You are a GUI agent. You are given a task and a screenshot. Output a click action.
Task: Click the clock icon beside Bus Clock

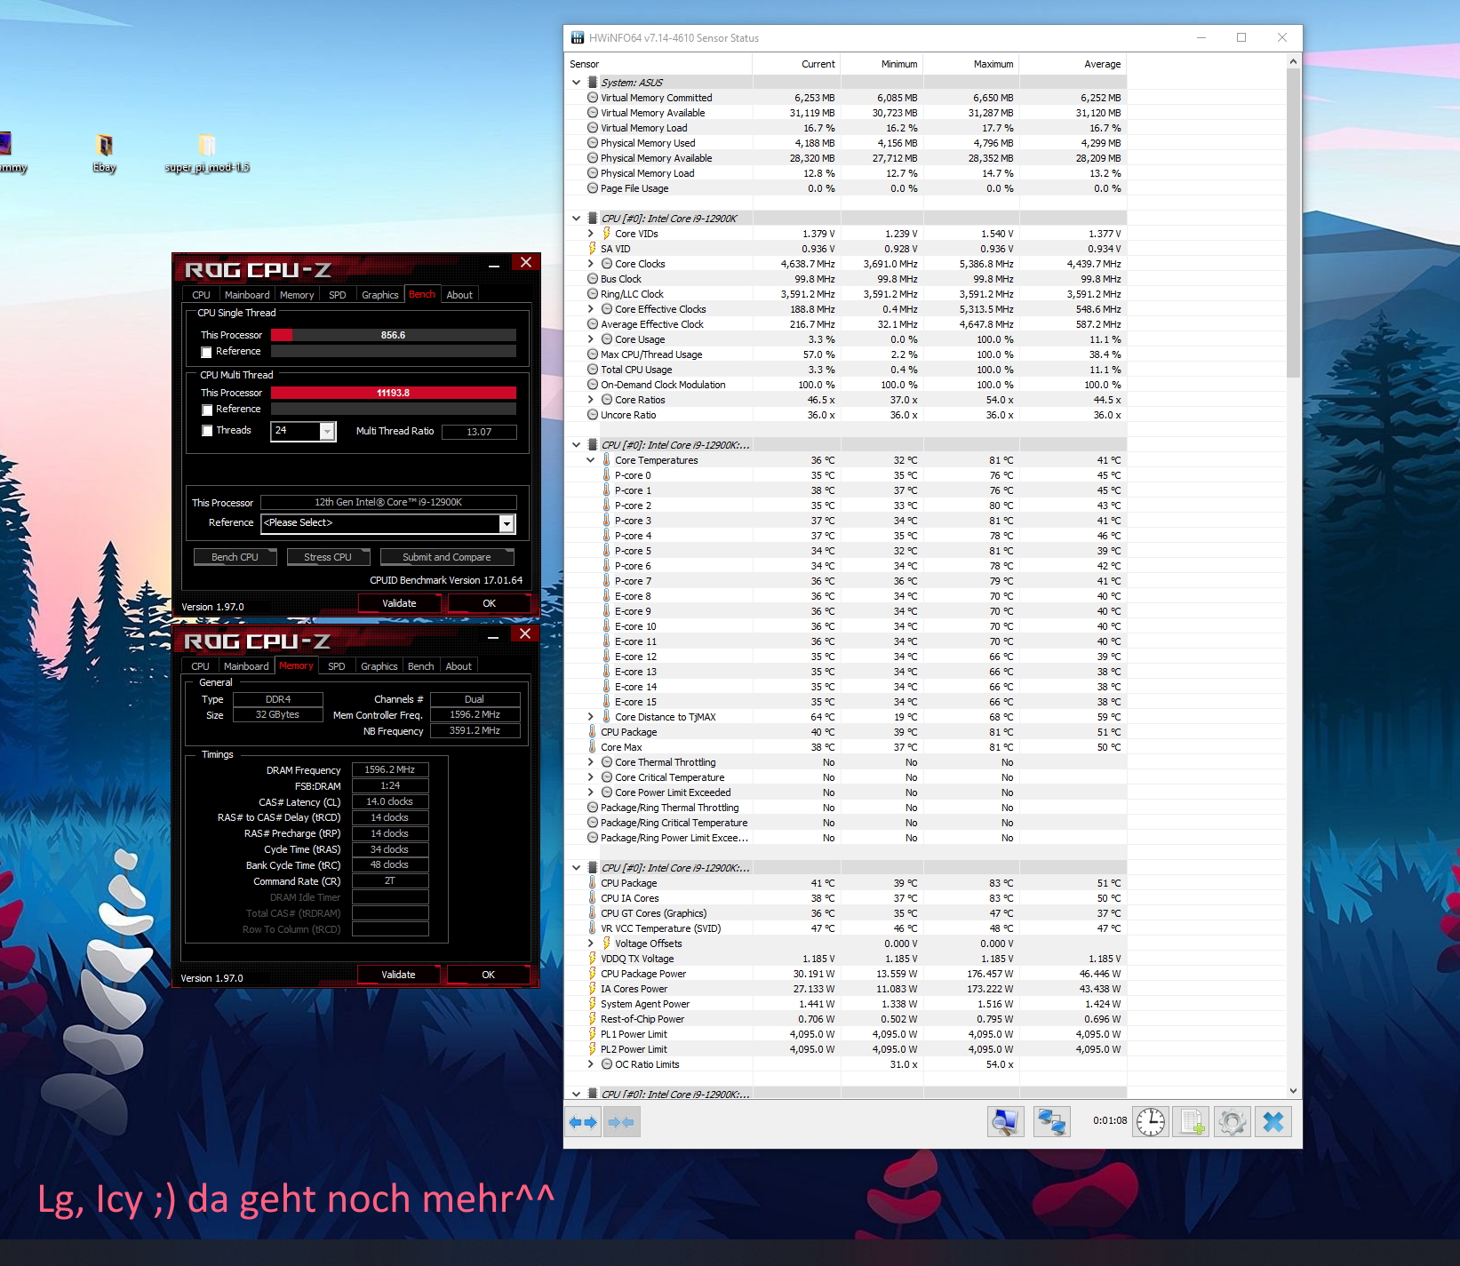point(593,279)
